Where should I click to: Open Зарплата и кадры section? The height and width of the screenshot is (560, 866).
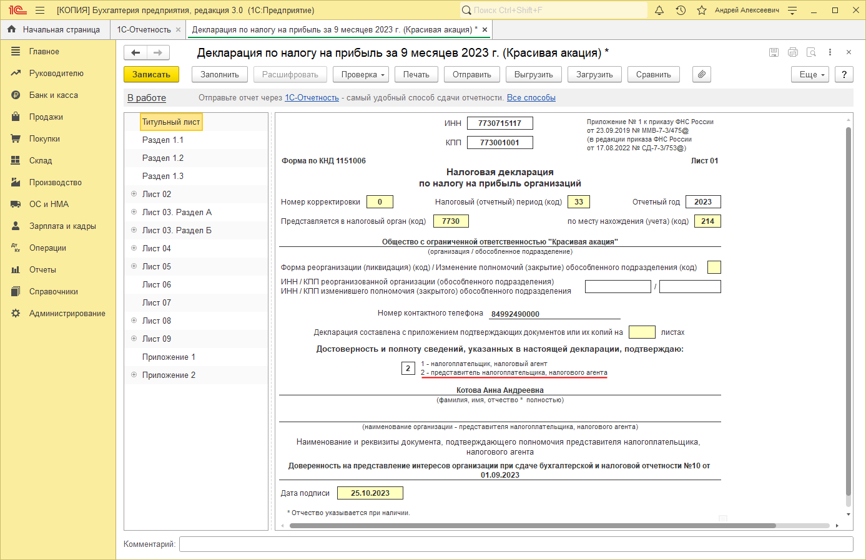point(62,226)
